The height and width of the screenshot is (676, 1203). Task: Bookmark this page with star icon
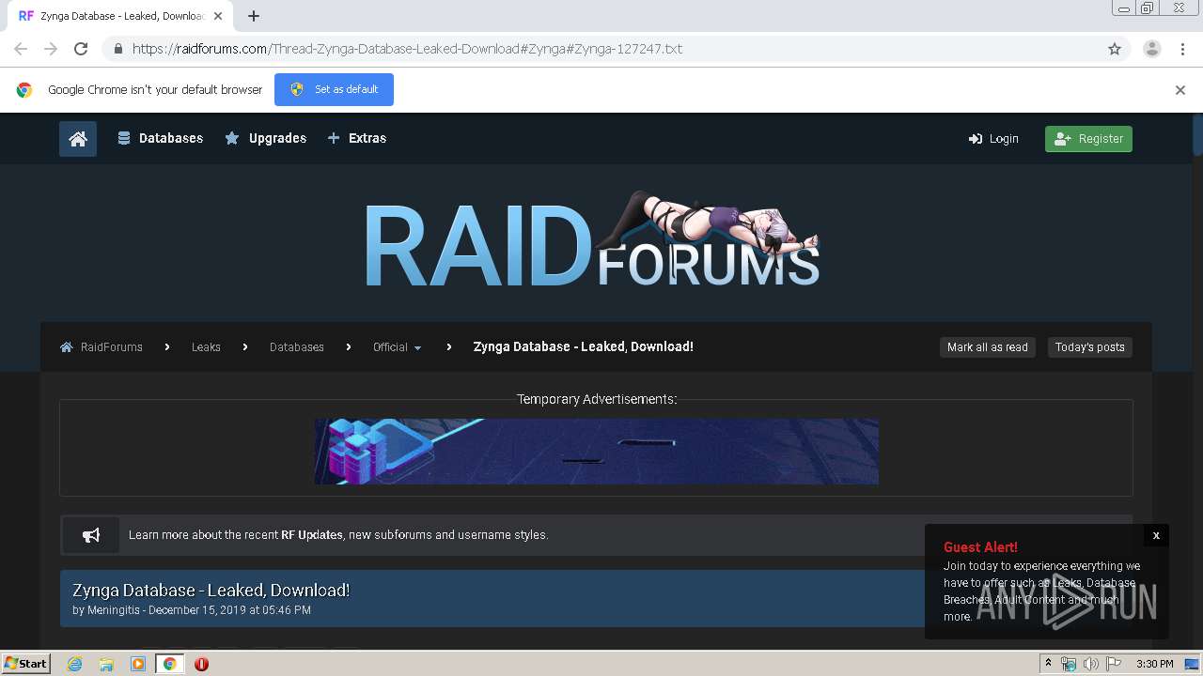tap(1115, 49)
